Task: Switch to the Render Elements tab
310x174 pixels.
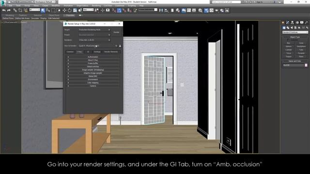Action: [111, 52]
